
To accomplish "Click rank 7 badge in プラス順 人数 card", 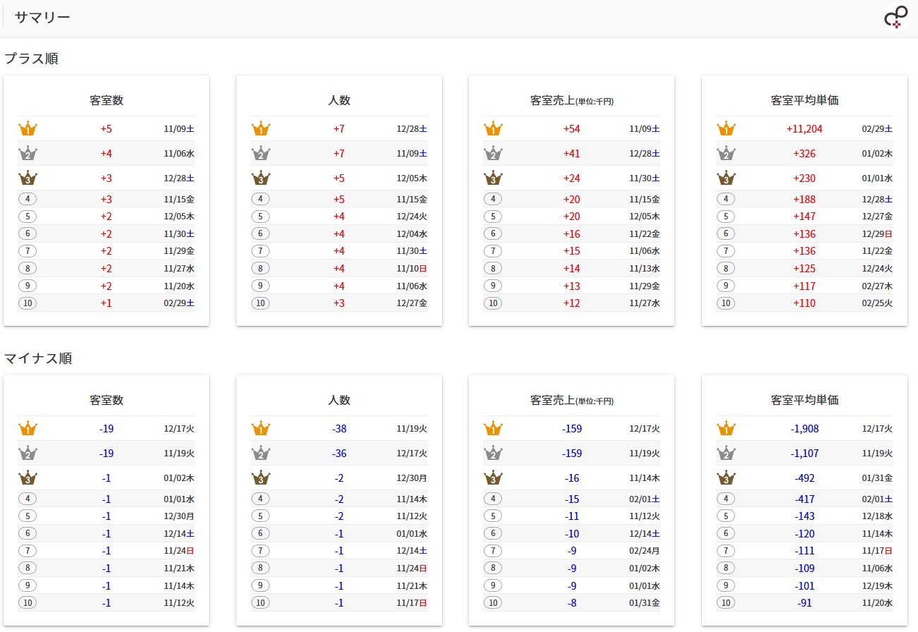I will (x=261, y=251).
